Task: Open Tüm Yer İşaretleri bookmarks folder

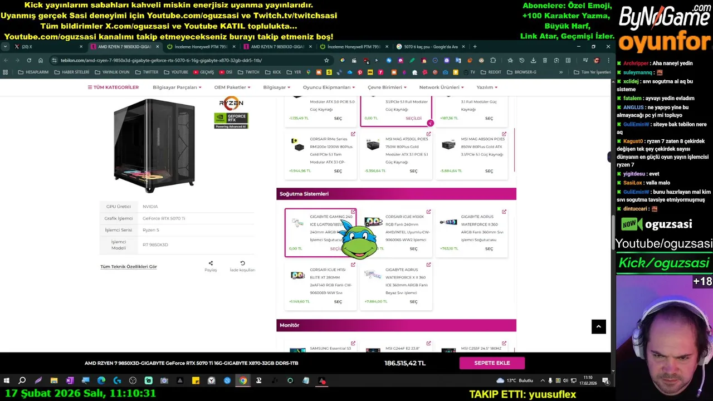Action: click(x=592, y=72)
